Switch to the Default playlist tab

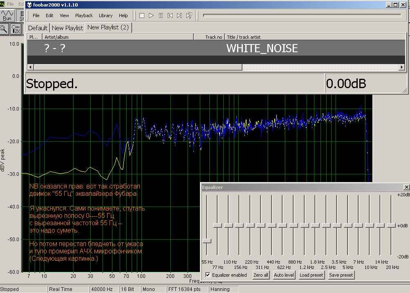coord(38,28)
